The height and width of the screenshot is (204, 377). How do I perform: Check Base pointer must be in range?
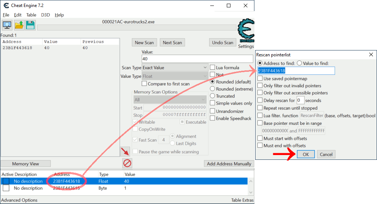point(260,123)
